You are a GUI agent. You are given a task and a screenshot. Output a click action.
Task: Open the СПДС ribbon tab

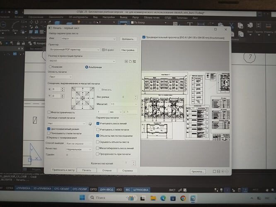click(168, 17)
